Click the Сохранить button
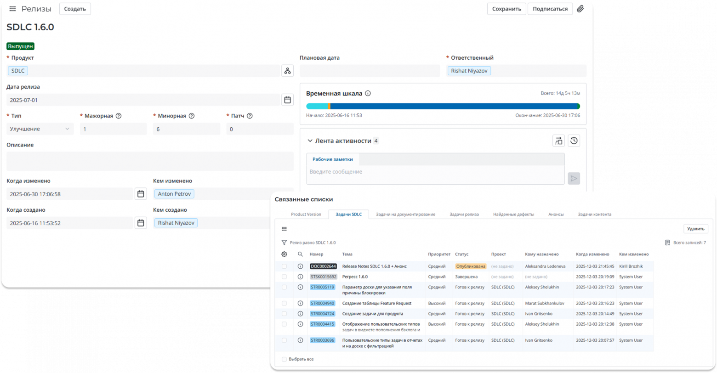This screenshot has height=373, width=717. 506,9
